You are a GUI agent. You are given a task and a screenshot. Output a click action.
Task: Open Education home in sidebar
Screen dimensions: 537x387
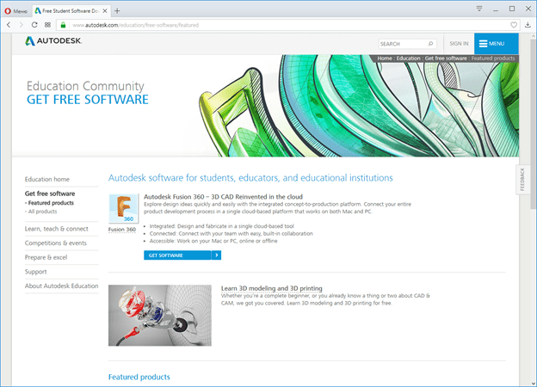(47, 179)
